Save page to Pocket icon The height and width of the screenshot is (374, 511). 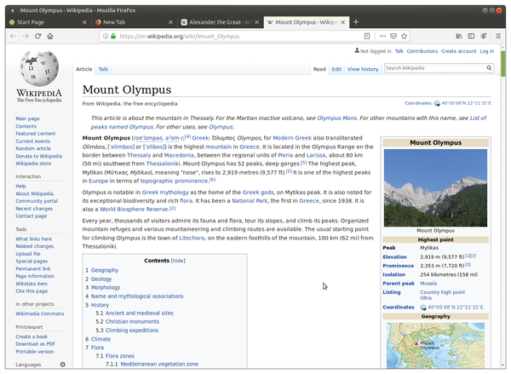pos(393,36)
